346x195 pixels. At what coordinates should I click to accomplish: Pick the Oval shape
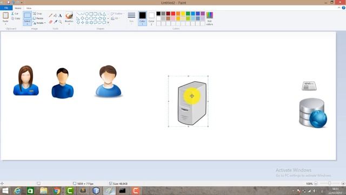86,14
